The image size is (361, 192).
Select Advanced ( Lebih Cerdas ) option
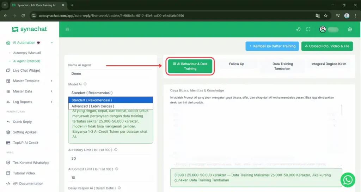tap(110, 106)
